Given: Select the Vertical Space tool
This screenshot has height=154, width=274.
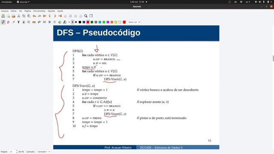Looking at the screenshot, I should pos(50,22).
